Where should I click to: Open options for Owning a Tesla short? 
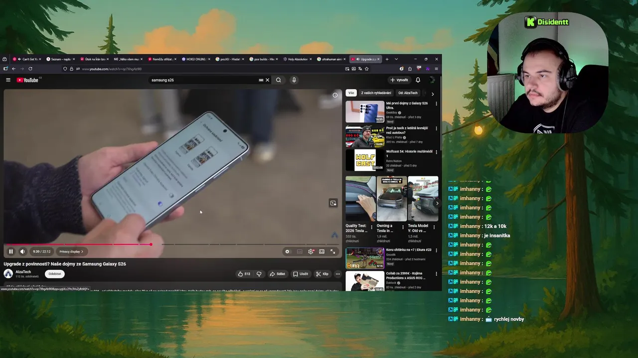point(403,227)
